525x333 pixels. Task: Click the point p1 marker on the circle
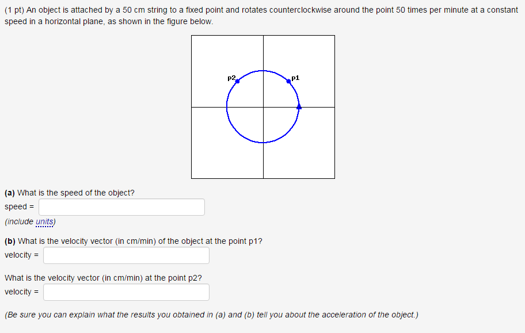tap(288, 81)
